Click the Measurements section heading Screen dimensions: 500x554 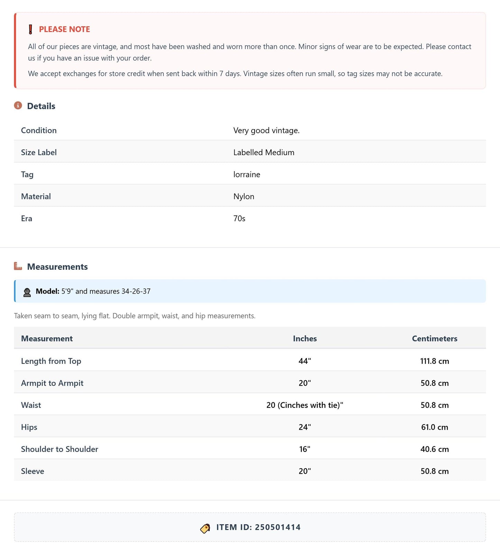[57, 267]
